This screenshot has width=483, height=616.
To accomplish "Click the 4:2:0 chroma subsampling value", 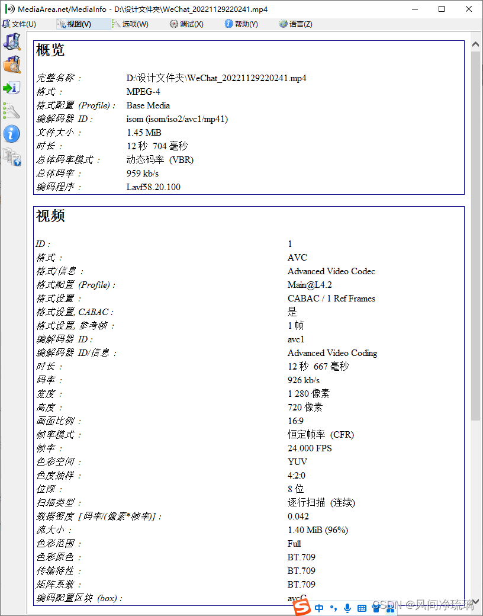I will (297, 476).
